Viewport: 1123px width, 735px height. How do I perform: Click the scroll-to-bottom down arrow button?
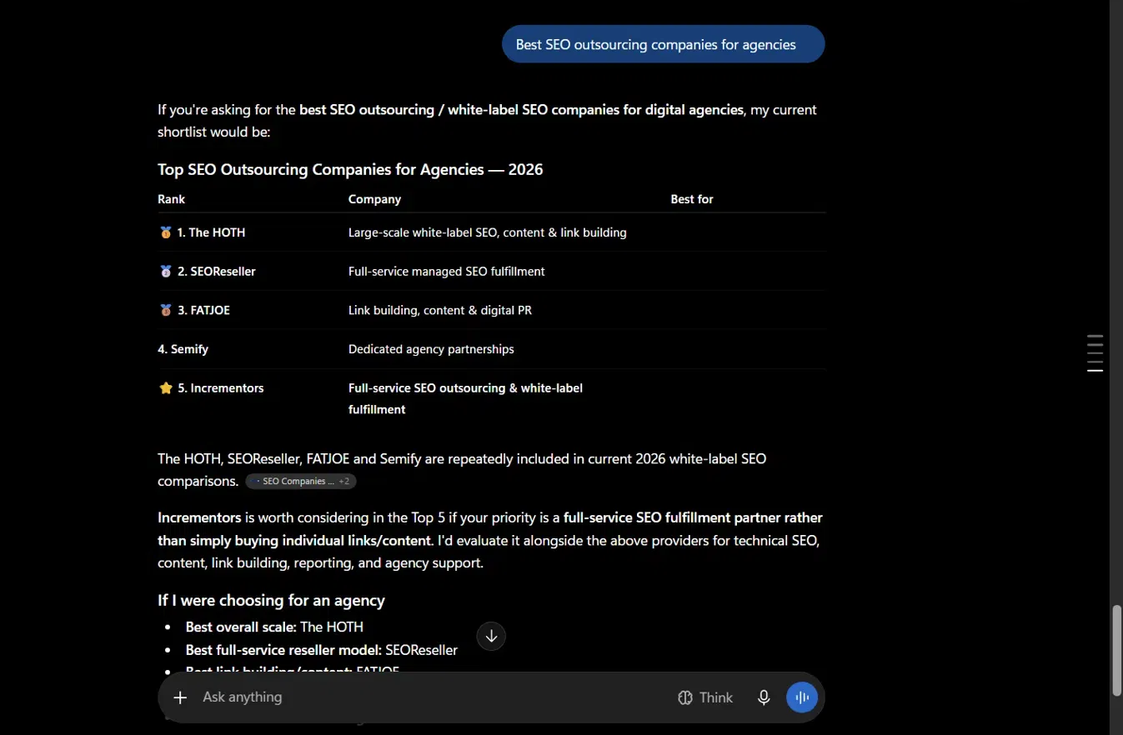(x=491, y=636)
